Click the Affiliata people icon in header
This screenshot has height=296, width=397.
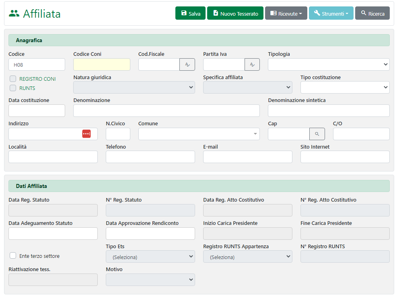(14, 13)
